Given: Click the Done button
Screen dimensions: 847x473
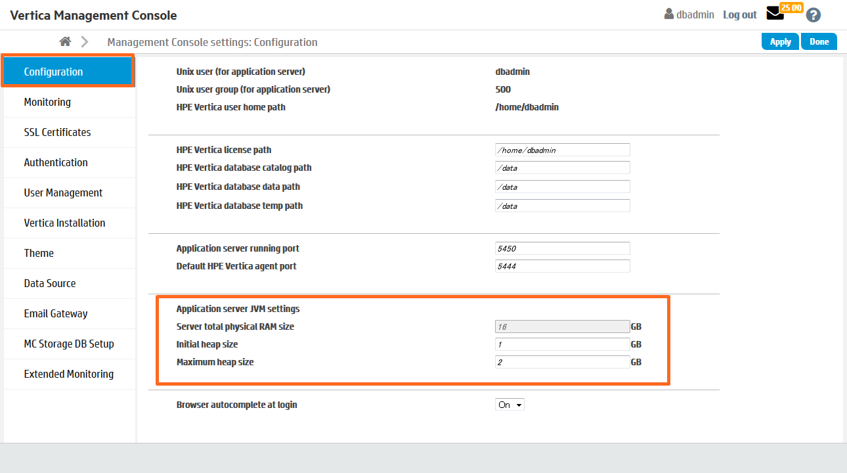Looking at the screenshot, I should pos(819,41).
